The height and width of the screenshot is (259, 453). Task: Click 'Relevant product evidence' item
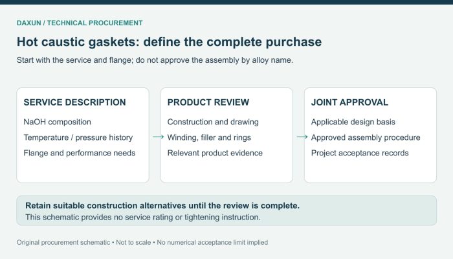pos(215,153)
